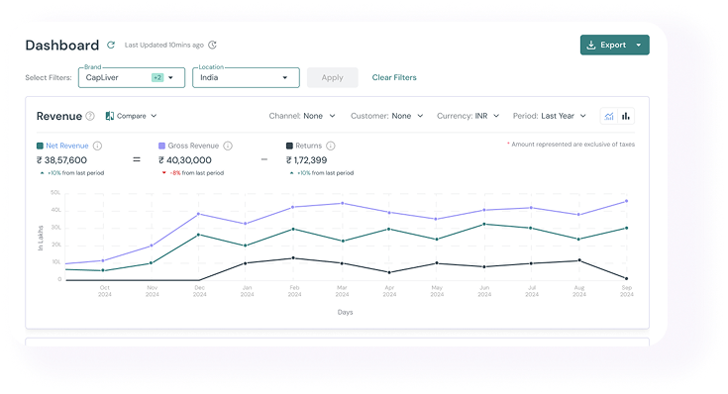728x394 pixels.
Task: Expand the Compare chevron
Action: click(154, 116)
